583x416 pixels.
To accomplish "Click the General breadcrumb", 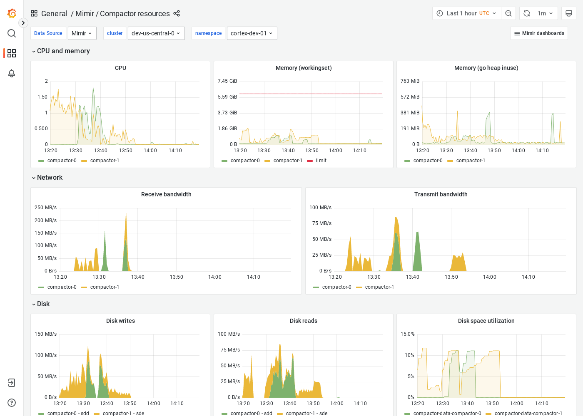I will (x=55, y=13).
